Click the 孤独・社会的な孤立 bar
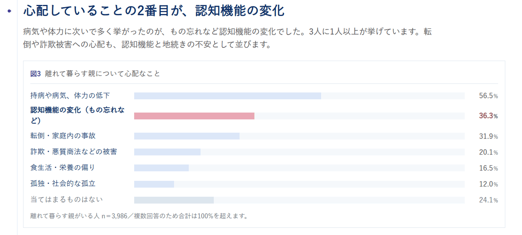Viewport: 522px width, 235px height. pos(154,184)
